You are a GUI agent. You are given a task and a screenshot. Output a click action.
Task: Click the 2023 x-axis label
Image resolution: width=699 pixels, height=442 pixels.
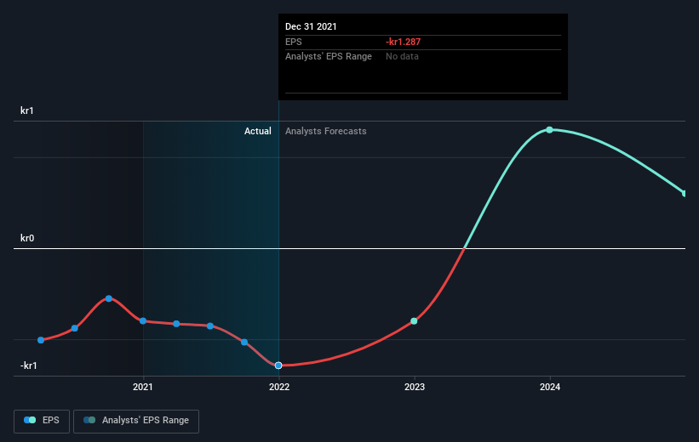point(414,387)
